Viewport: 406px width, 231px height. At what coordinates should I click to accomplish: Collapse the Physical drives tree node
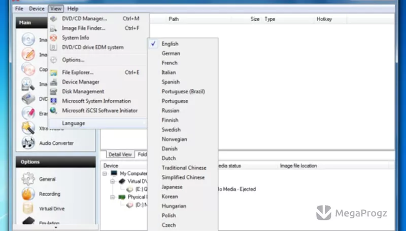coord(112,197)
